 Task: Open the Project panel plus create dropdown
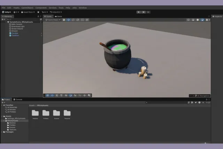pyautogui.click(x=3, y=103)
